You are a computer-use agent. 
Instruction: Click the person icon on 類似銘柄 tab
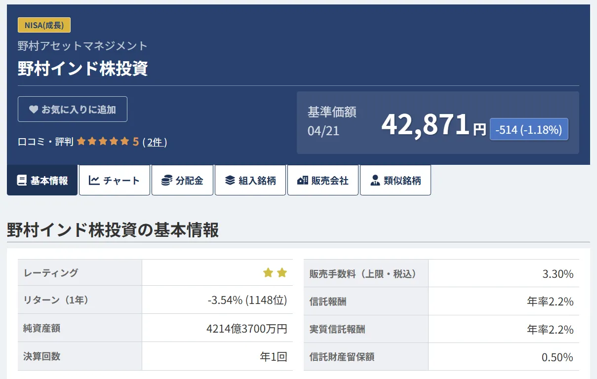[x=375, y=181]
